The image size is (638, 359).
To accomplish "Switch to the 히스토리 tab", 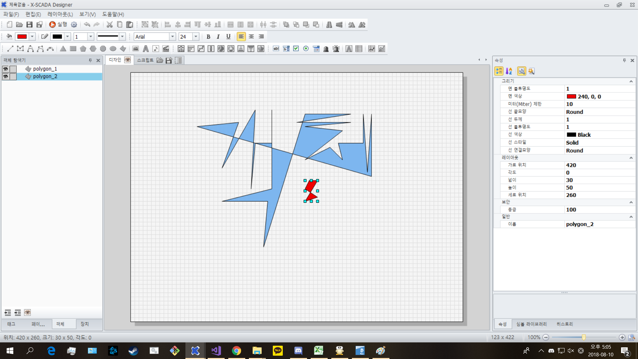I will tap(565, 324).
